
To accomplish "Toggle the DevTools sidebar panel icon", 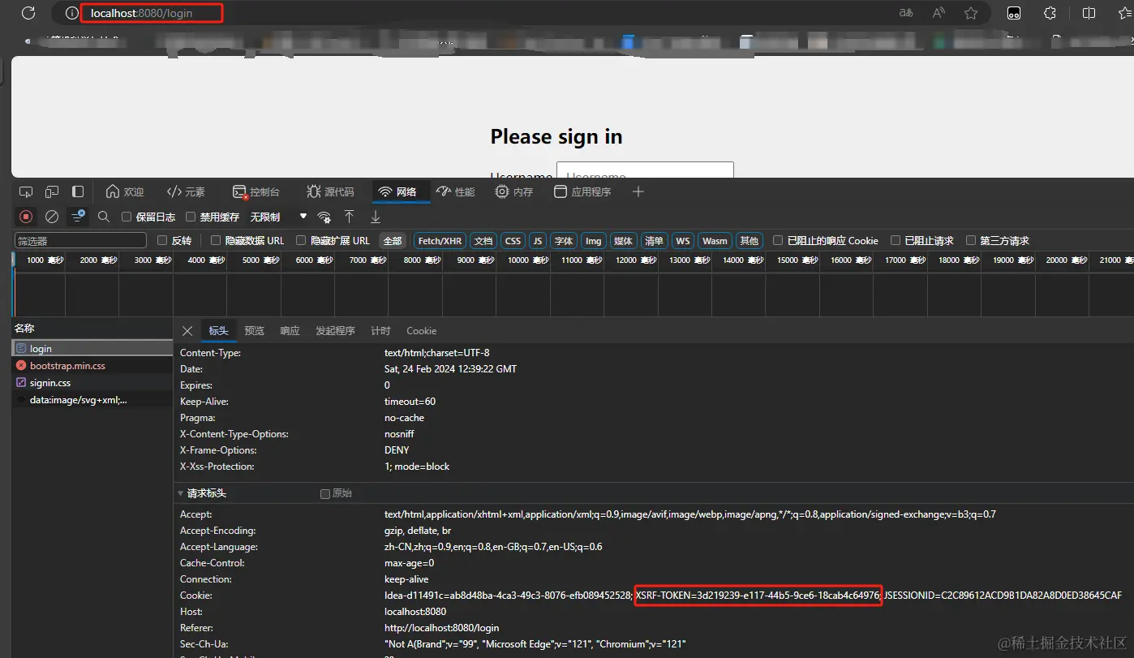I will click(78, 192).
